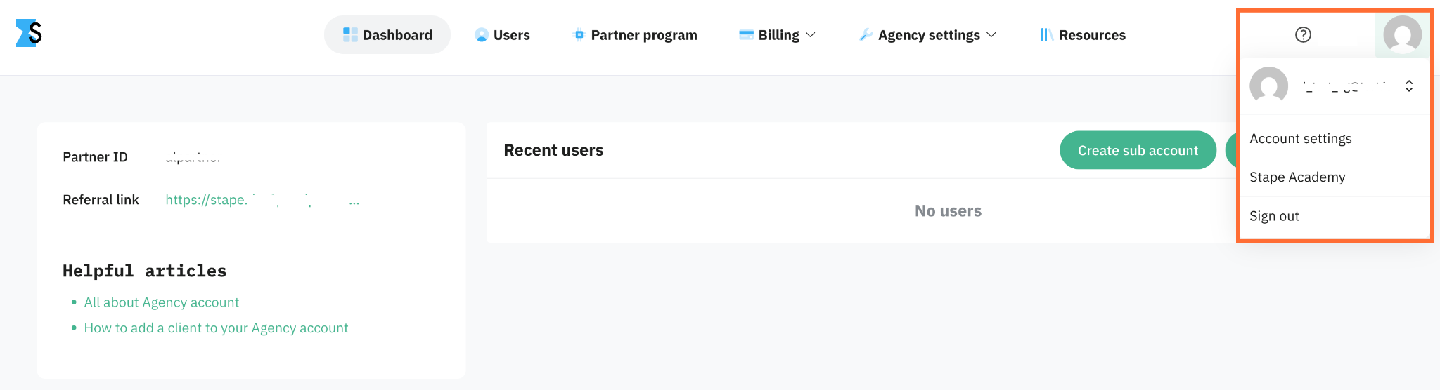Screen dimensions: 1440x390
Task: Select Account settings from the menu
Action: pyautogui.click(x=1300, y=139)
